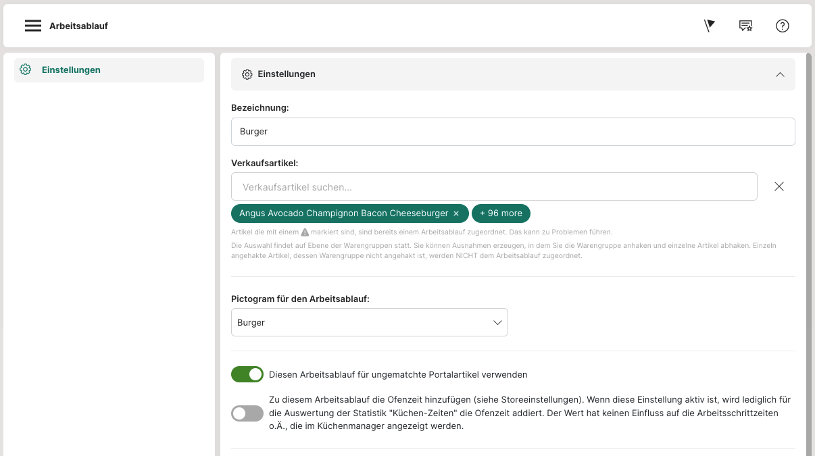815x456 pixels.
Task: Click warning triangle icon in hint text
Action: tap(305, 232)
